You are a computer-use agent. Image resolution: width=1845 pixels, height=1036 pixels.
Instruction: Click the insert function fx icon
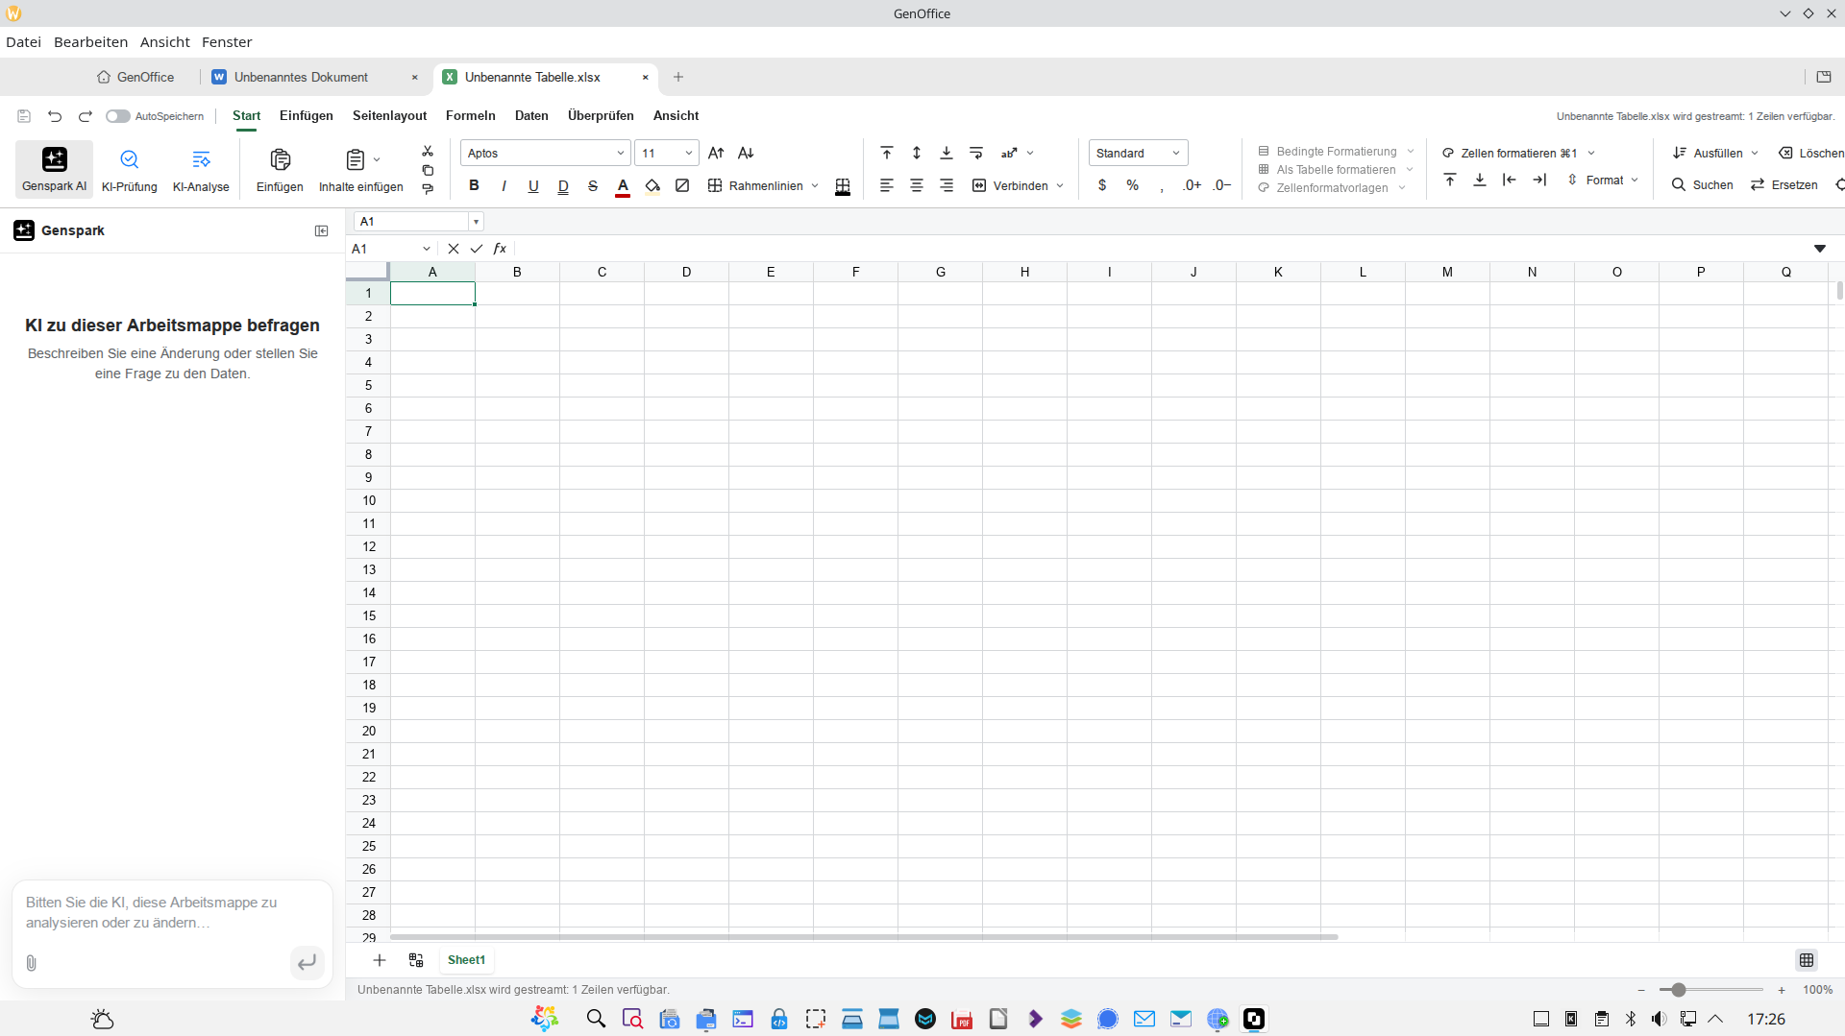500,249
